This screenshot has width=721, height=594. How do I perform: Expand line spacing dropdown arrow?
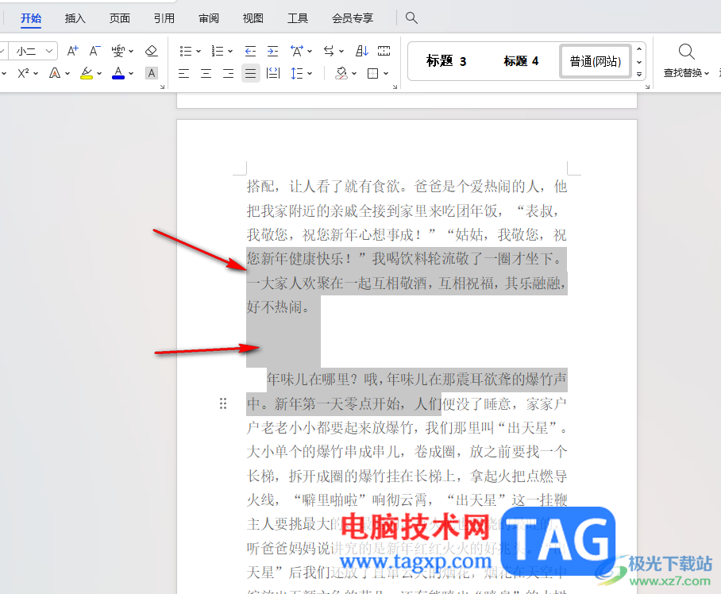pyautogui.click(x=310, y=74)
